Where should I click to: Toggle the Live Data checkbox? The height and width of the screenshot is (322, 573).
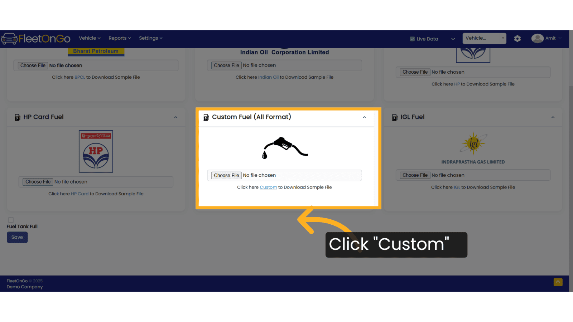click(x=412, y=39)
